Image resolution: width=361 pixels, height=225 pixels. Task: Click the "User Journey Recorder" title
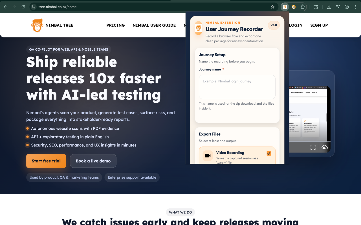point(234,29)
